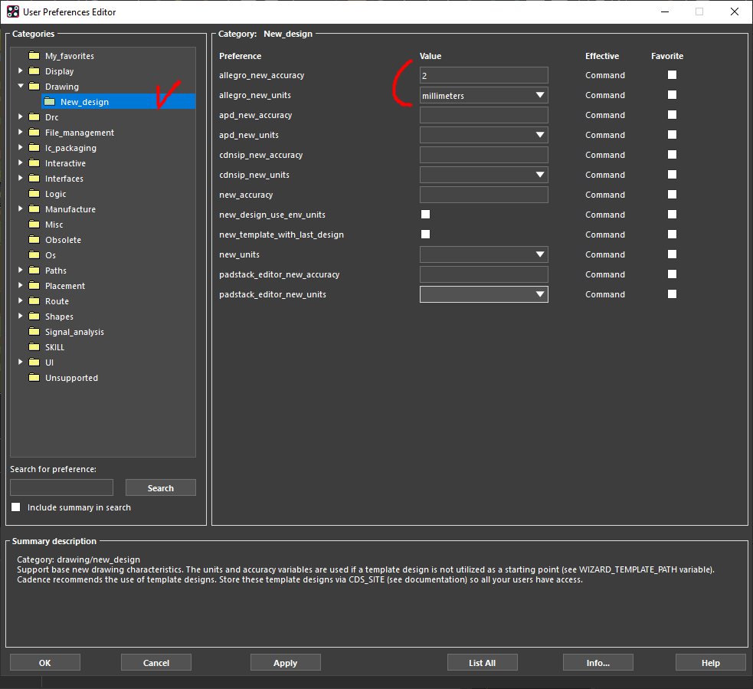The height and width of the screenshot is (689, 753).
Task: Click the Cancel button
Action: (x=156, y=663)
